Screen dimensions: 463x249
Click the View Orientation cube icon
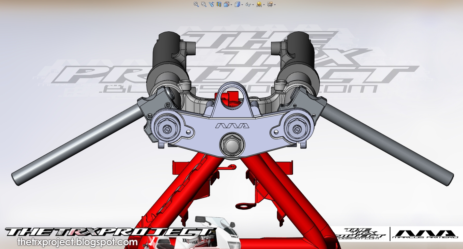pos(227,4)
